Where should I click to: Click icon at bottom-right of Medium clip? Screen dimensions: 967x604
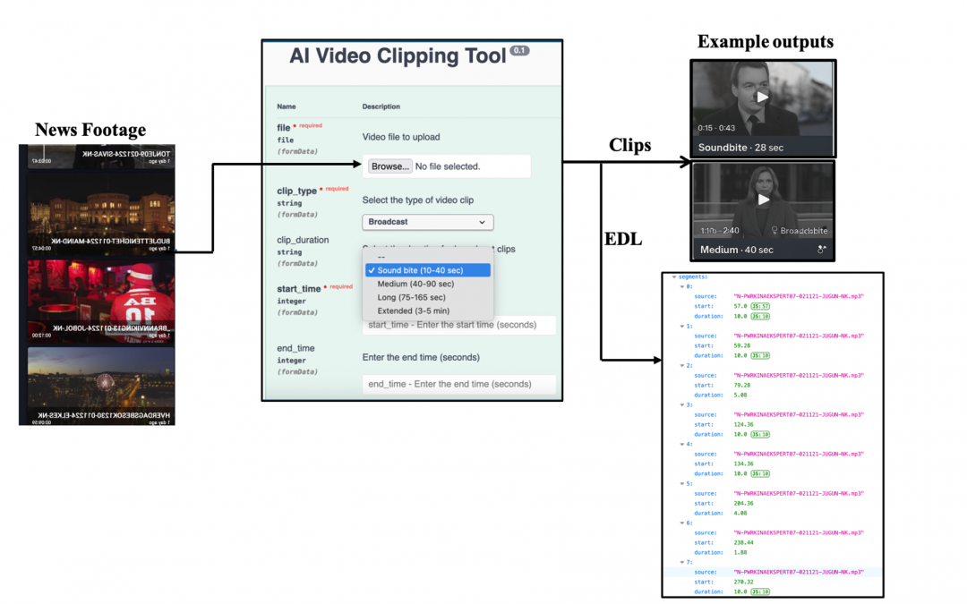[x=821, y=251]
